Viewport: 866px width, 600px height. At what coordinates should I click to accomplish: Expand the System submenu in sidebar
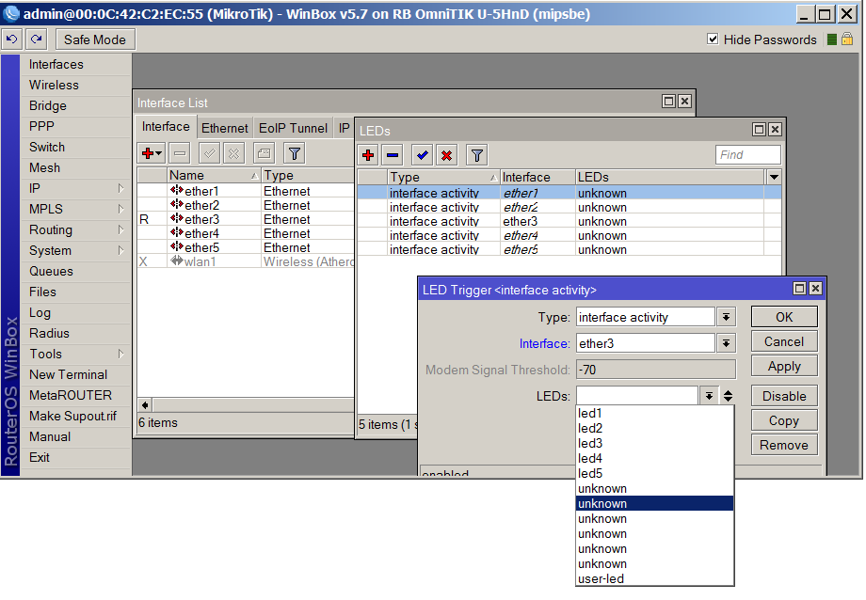click(75, 250)
